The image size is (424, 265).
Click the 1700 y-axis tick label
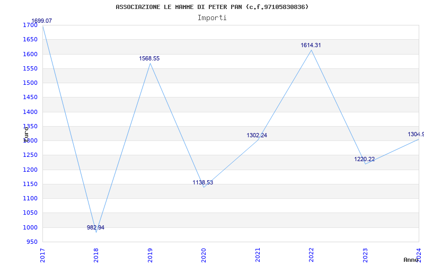[30, 25]
